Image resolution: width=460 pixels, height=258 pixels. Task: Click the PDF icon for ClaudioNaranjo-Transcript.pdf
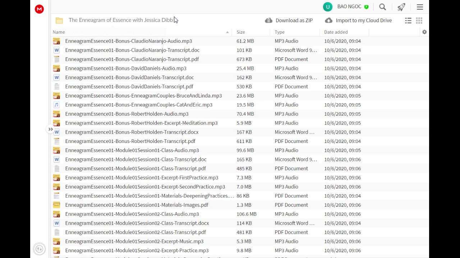(x=56, y=59)
